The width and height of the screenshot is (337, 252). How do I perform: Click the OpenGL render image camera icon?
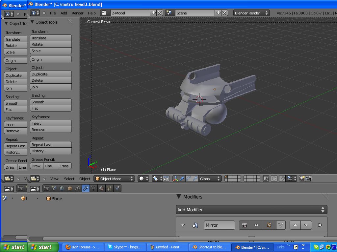[302, 179]
